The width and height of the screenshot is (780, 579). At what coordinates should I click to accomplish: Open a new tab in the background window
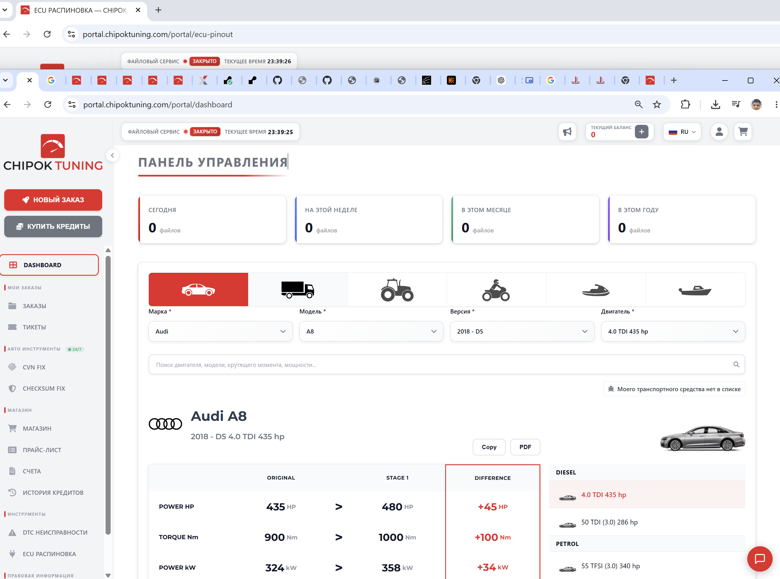158,10
